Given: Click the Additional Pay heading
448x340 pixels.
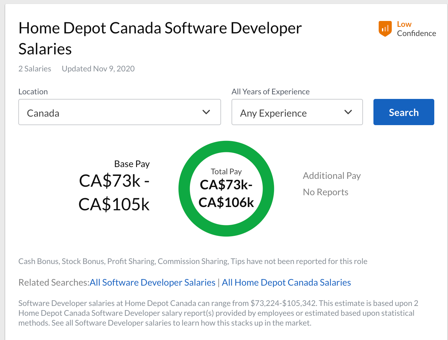Looking at the screenshot, I should click(332, 176).
